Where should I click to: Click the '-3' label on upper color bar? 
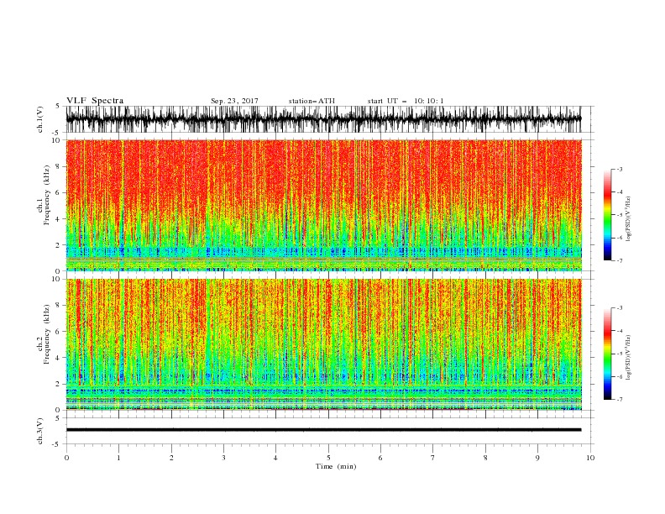pos(620,169)
